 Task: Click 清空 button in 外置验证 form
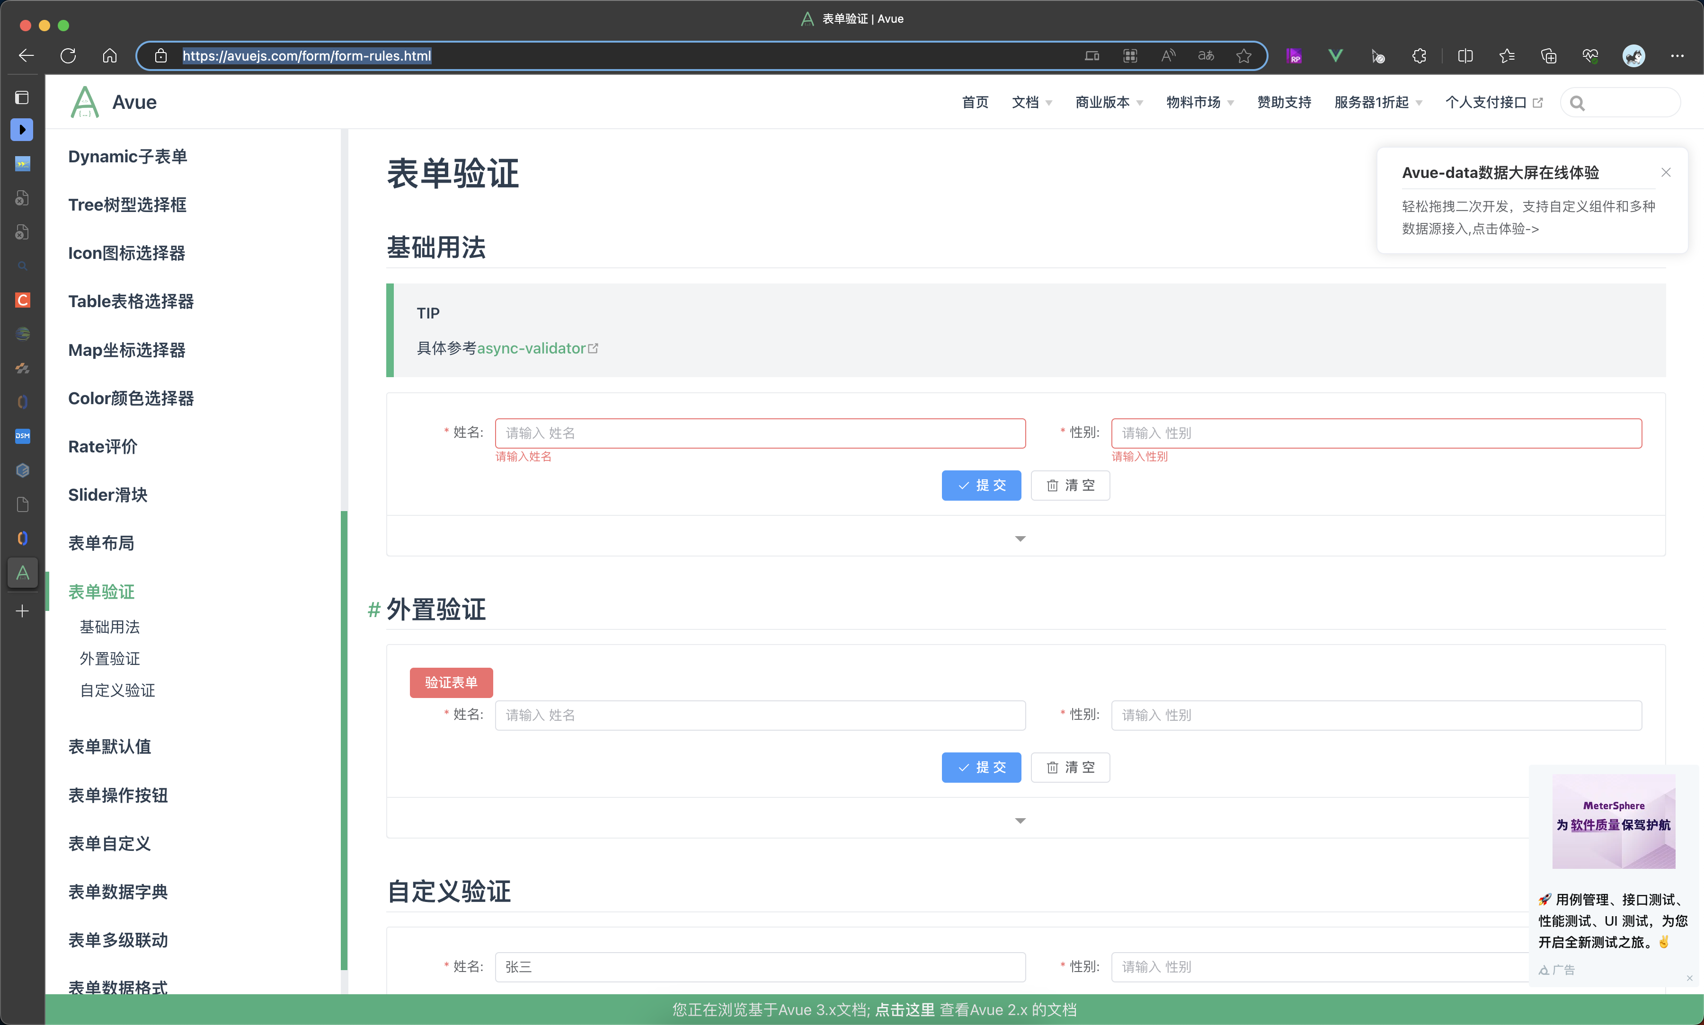pyautogui.click(x=1070, y=768)
